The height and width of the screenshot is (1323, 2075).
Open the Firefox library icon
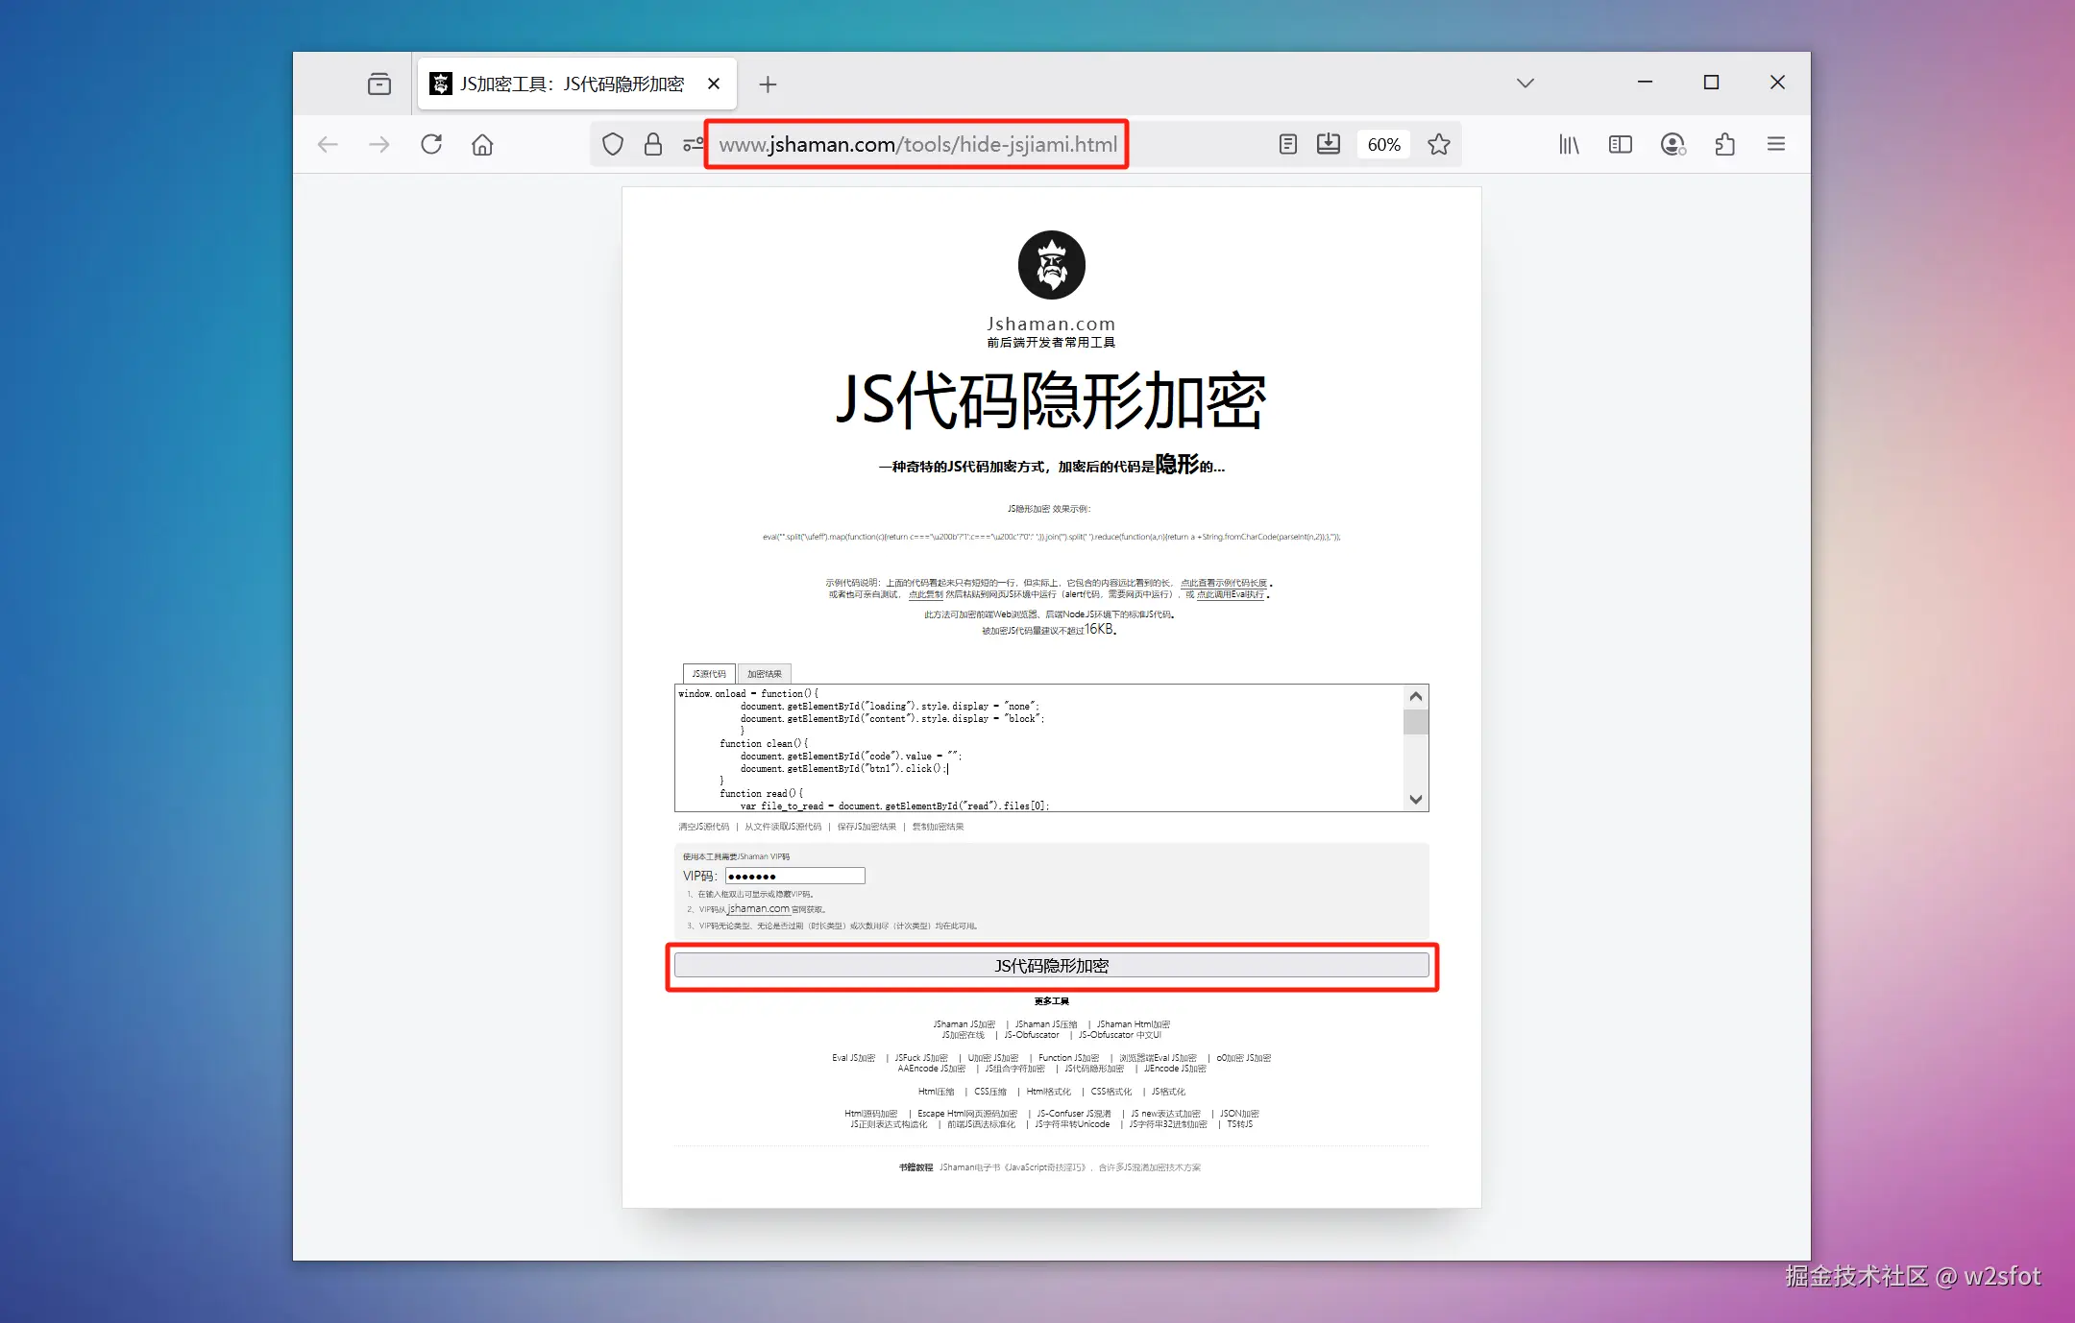1569,144
